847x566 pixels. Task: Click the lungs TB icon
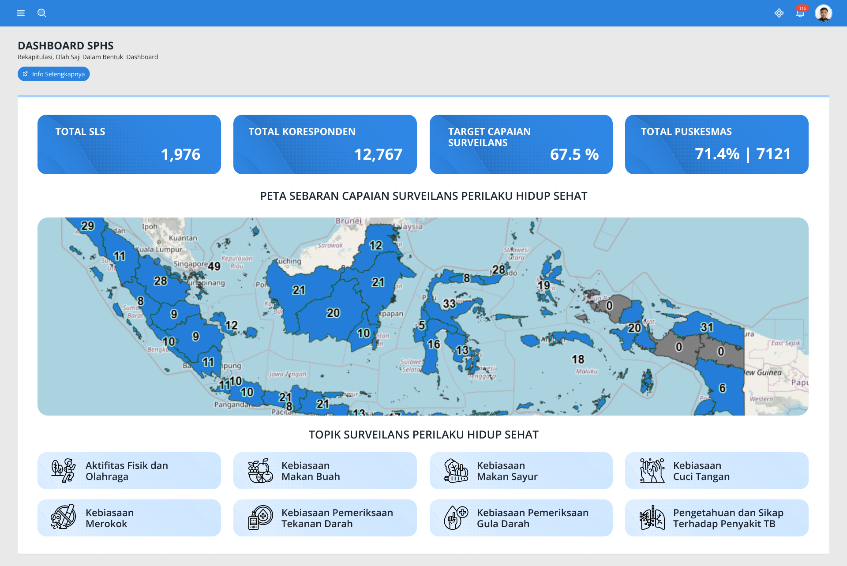tap(652, 517)
